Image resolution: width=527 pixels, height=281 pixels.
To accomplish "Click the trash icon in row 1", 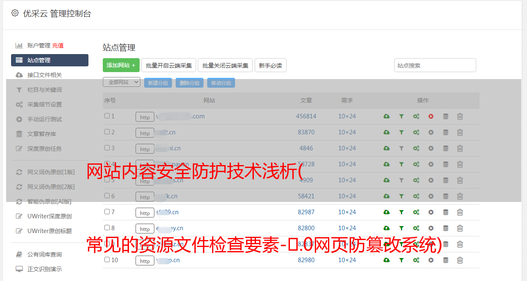I will click(x=460, y=116).
